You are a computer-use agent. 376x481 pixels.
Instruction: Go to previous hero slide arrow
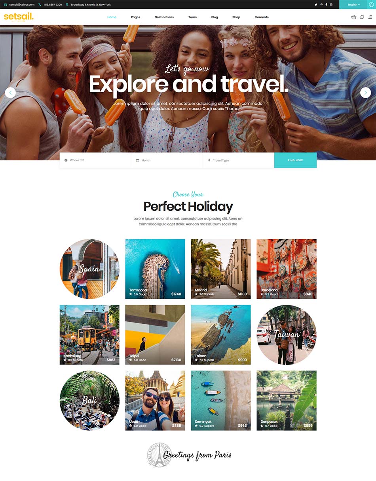(x=10, y=92)
